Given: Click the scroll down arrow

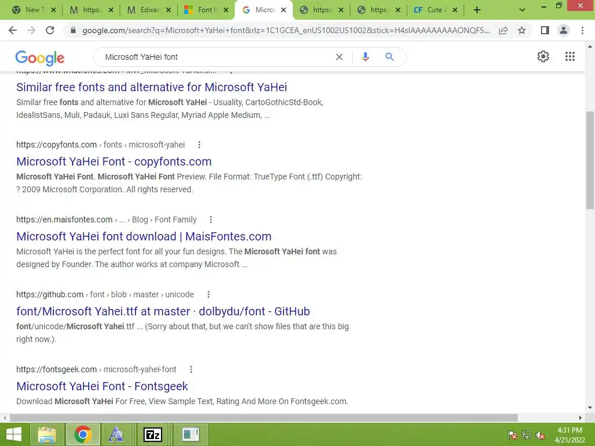Looking at the screenshot, I should tap(590, 408).
